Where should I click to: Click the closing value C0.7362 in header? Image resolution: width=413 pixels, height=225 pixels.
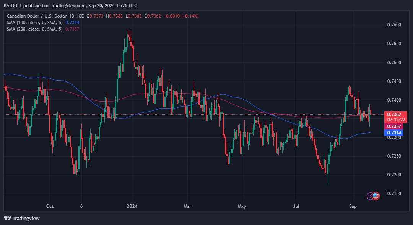[x=152, y=16]
